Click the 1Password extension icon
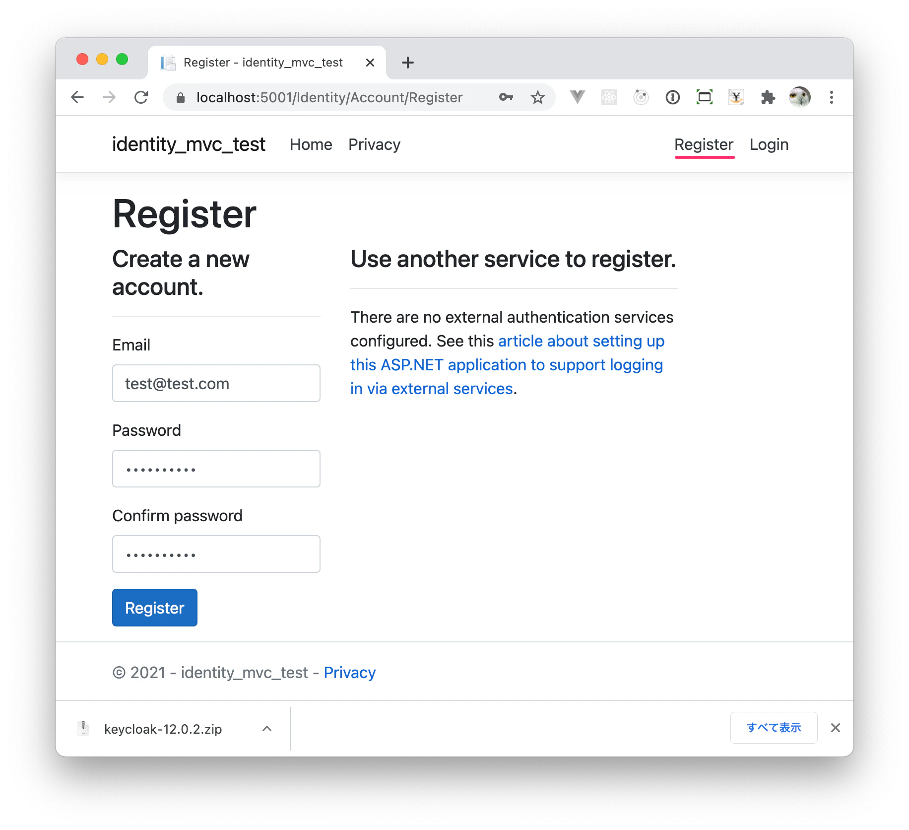Screen dimensions: 909x830 click(x=672, y=97)
